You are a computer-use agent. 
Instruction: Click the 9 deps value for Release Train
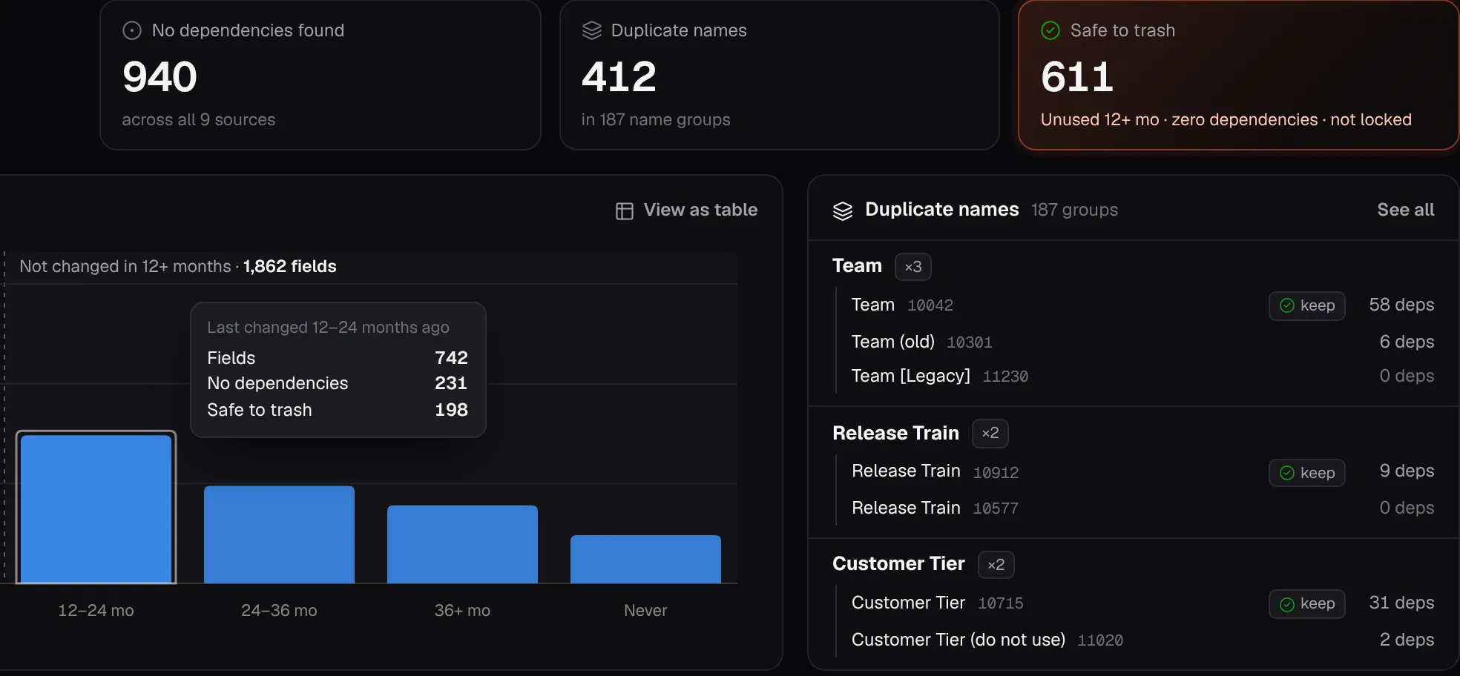tap(1407, 471)
